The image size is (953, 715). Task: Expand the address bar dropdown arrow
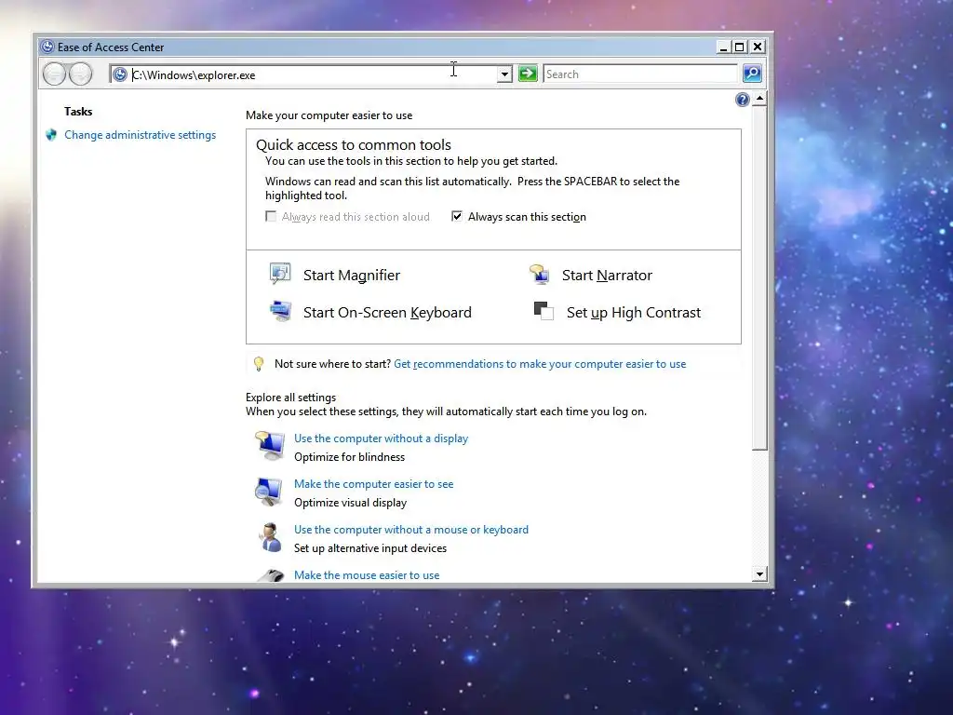tap(504, 74)
